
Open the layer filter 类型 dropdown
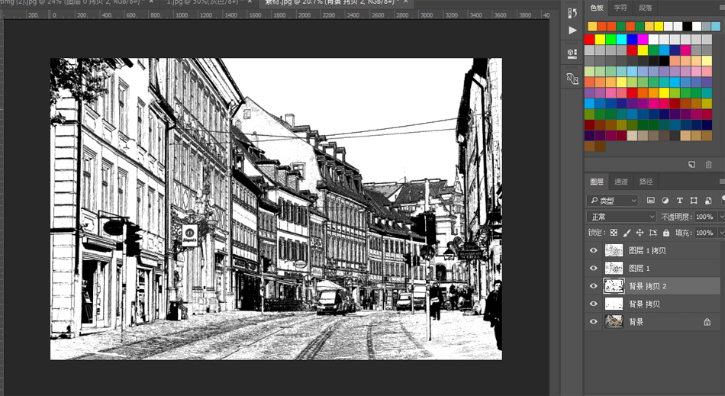coord(613,201)
